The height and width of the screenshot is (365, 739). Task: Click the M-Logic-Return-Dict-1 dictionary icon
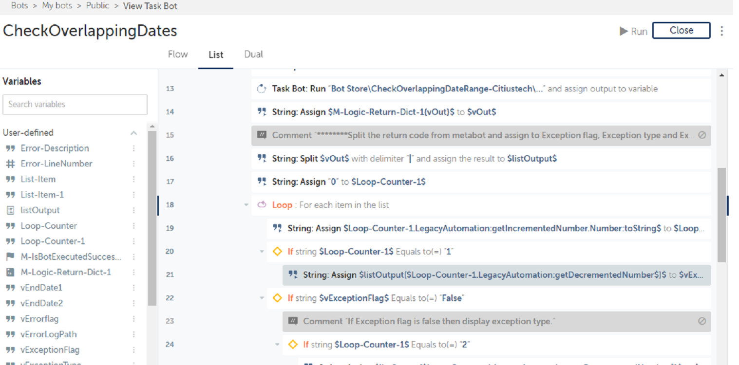point(10,272)
